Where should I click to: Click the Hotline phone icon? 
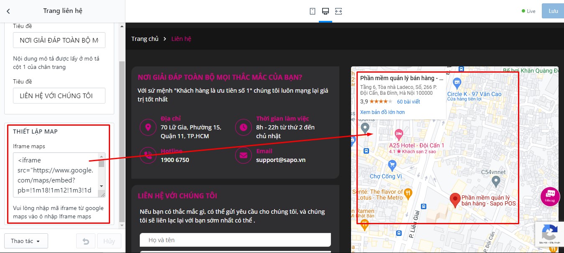[x=148, y=155]
